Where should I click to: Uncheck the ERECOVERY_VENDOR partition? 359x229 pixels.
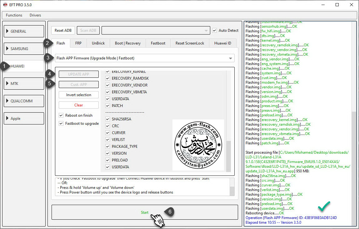tap(107, 85)
